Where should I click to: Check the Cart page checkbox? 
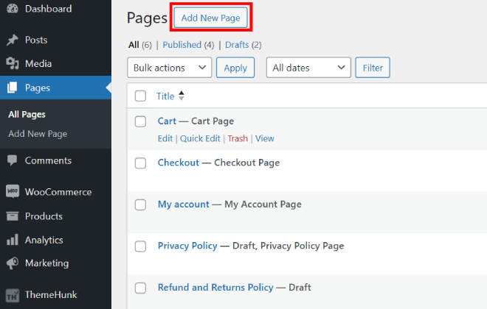[140, 121]
